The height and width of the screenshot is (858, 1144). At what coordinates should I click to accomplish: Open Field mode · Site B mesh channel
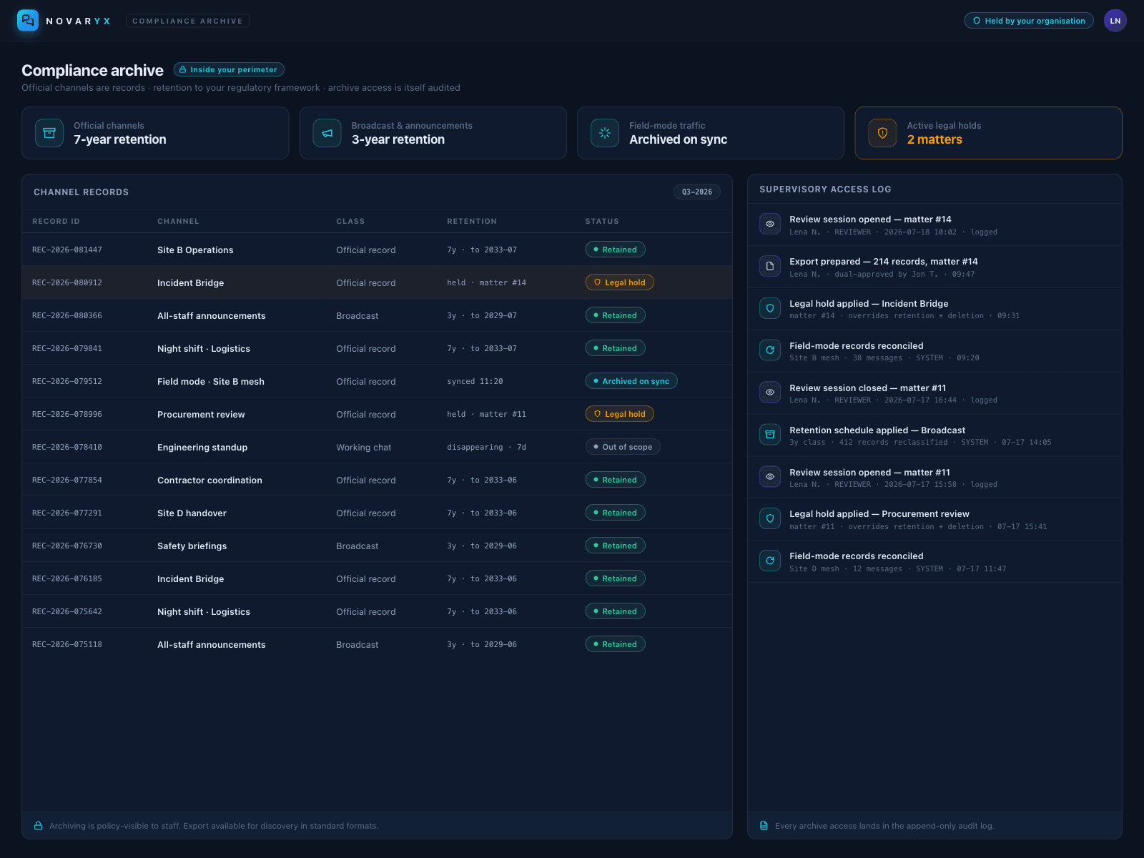click(x=211, y=381)
